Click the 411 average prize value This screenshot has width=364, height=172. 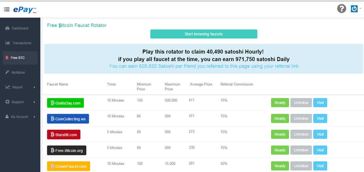(x=192, y=100)
